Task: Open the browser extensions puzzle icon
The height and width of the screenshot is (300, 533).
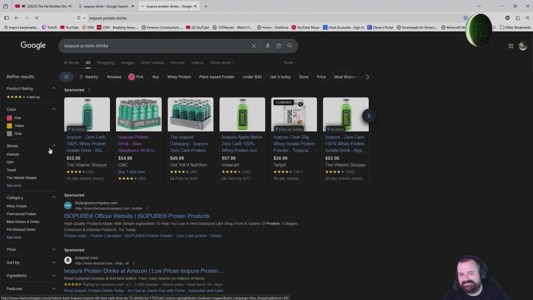Action: point(518,18)
